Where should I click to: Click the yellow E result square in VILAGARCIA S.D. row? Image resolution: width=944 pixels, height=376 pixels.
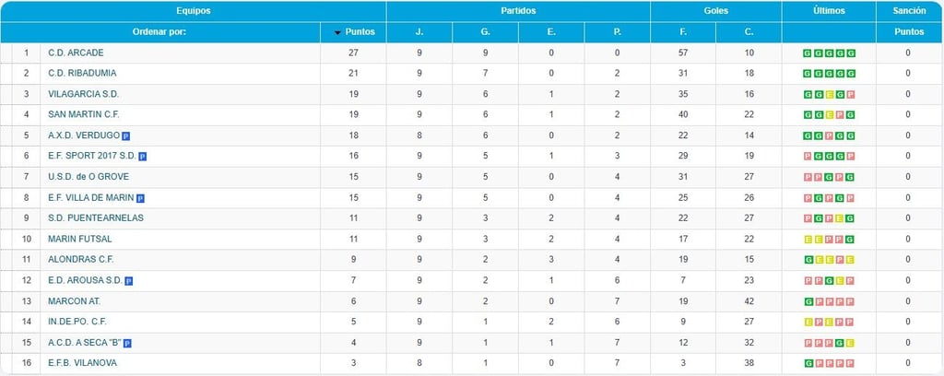(x=829, y=94)
